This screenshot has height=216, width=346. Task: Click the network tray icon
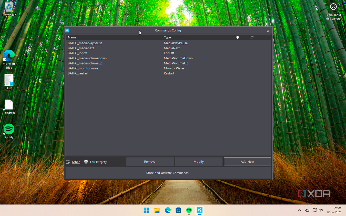tap(315, 210)
